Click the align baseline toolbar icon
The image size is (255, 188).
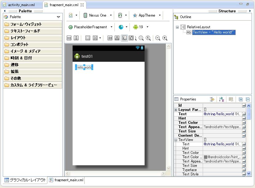pyautogui.click(x=117, y=38)
